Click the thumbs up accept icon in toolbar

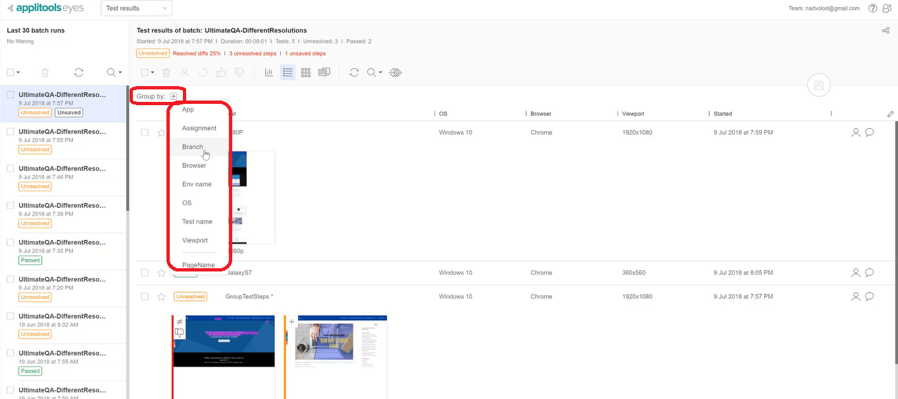coord(221,72)
